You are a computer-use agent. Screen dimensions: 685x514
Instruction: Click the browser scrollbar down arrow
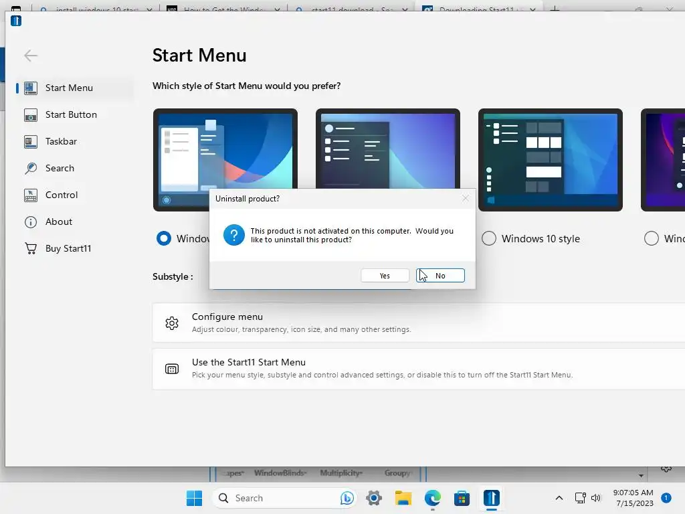click(x=641, y=476)
